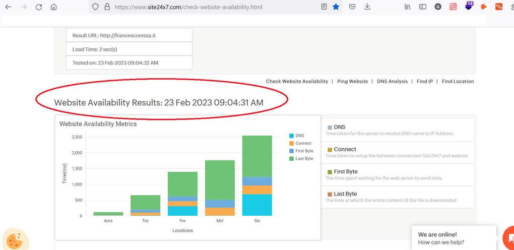The height and width of the screenshot is (250, 514).
Task: Toggle DNS series in chart legend
Action: pyautogui.click(x=297, y=136)
